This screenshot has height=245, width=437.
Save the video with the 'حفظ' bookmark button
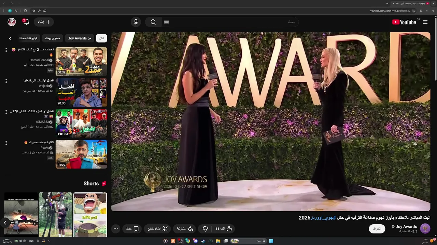(x=132, y=229)
